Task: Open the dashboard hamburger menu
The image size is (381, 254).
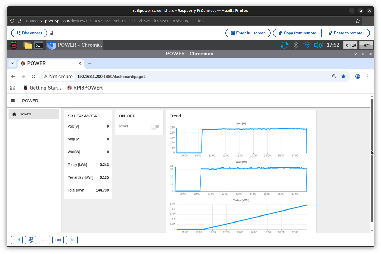Action: pos(13,101)
